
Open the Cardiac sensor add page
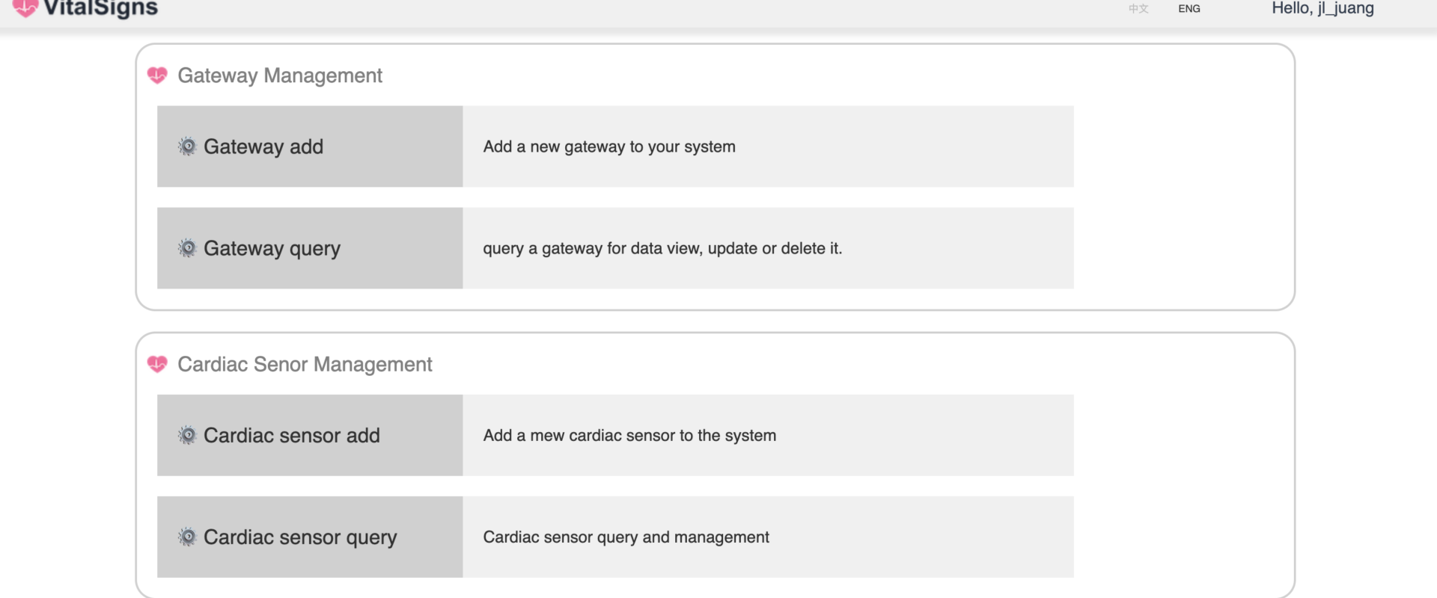click(x=310, y=435)
